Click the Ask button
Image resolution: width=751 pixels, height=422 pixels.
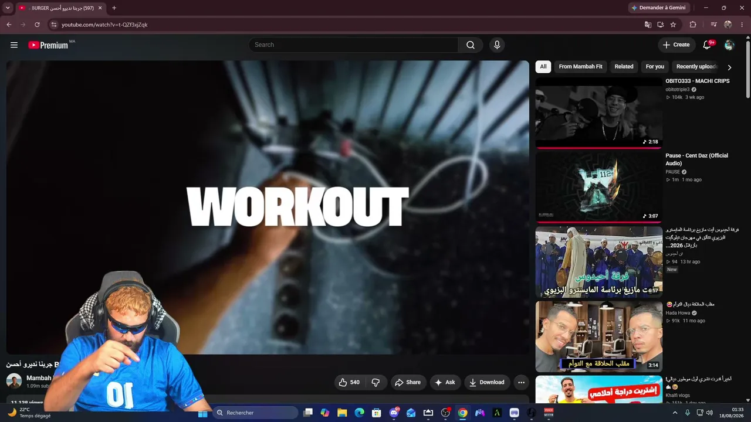click(444, 382)
